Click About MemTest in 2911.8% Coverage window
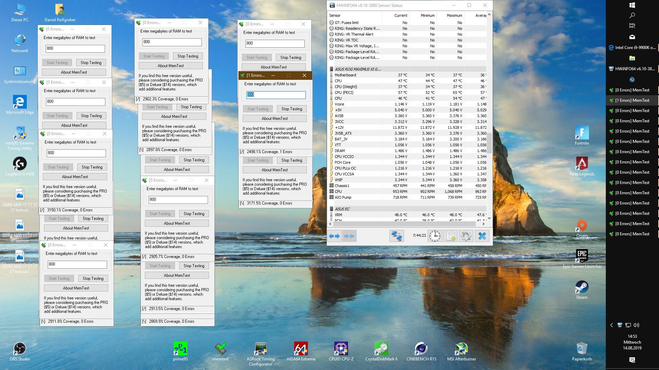Screen dimensions: 659x370 76,288
